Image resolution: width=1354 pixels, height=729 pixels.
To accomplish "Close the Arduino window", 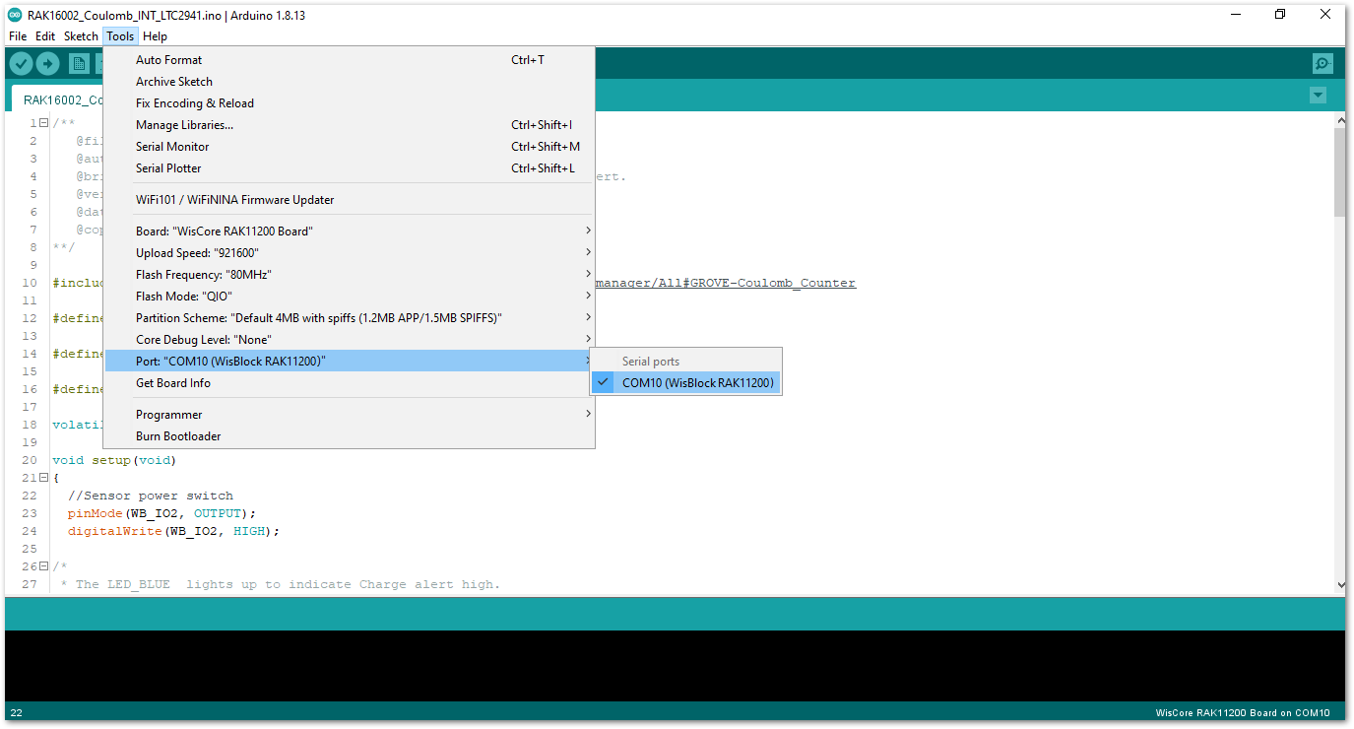I will [1325, 14].
